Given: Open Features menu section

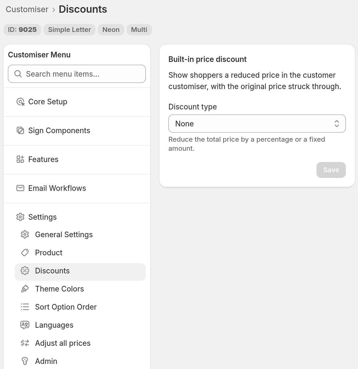Looking at the screenshot, I should (77, 159).
